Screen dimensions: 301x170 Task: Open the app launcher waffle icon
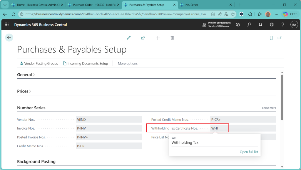coord(7,25)
